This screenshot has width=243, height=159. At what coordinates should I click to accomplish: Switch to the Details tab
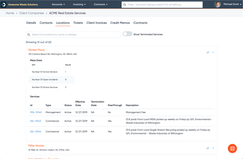[x=31, y=23]
